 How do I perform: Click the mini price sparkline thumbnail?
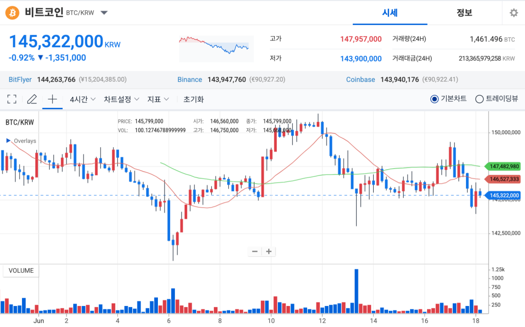(216, 49)
